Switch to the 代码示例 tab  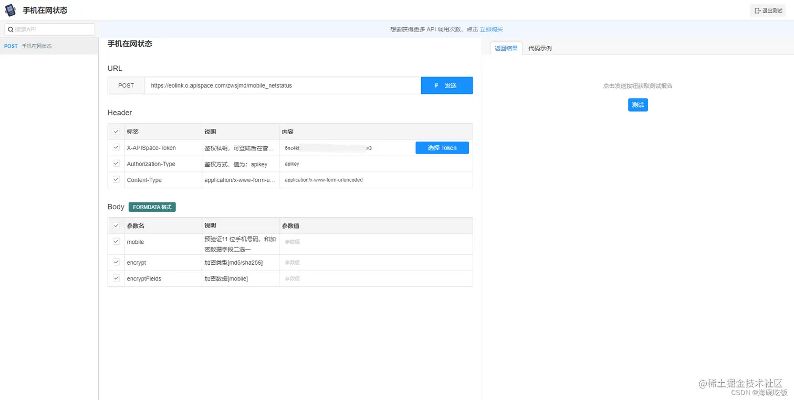tap(540, 48)
